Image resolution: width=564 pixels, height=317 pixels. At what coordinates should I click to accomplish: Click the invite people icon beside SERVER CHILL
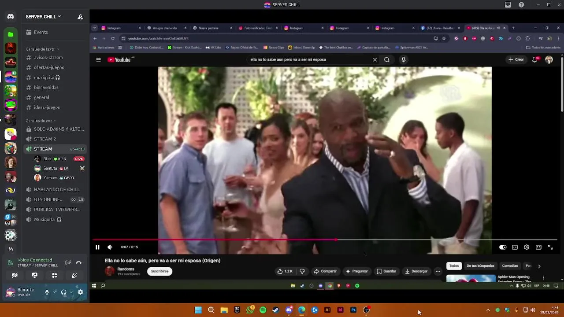80,17
